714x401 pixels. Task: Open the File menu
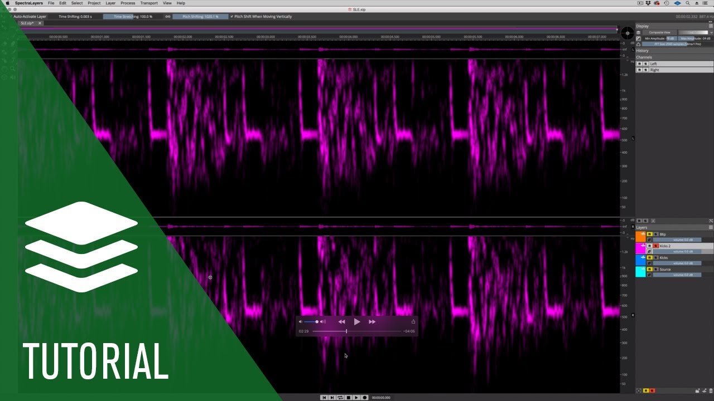(x=51, y=3)
